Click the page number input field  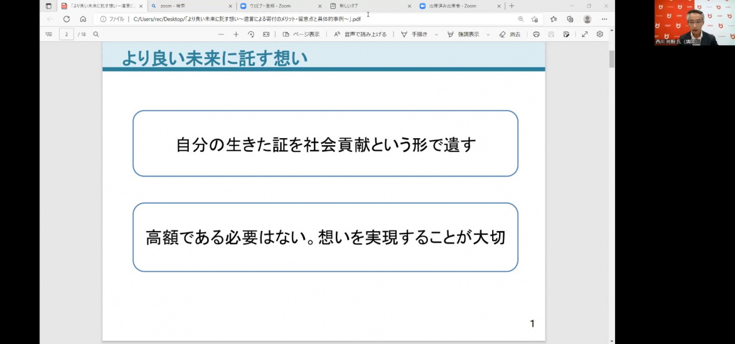pos(67,34)
